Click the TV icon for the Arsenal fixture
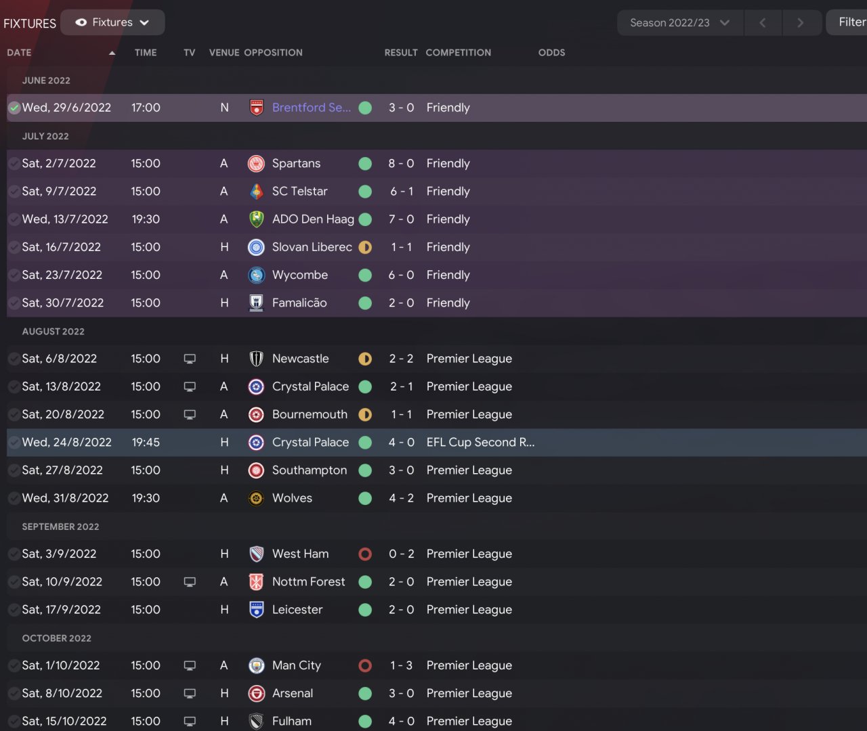The image size is (867, 731). click(x=190, y=693)
